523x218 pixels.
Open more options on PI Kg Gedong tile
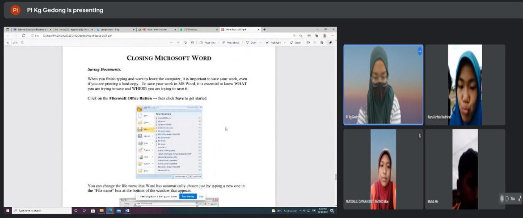419,51
